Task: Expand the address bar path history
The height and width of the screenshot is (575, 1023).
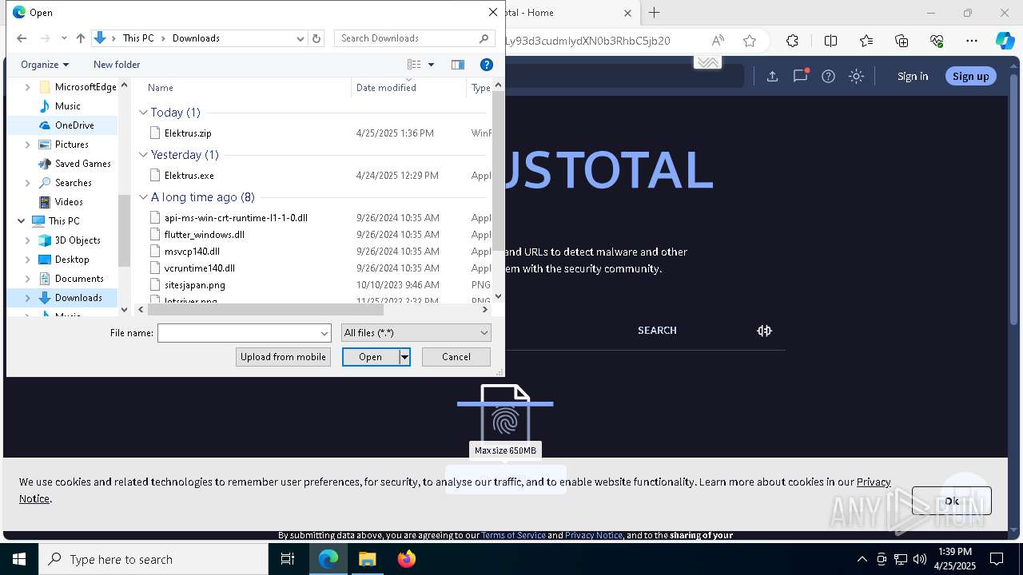Action: (300, 38)
